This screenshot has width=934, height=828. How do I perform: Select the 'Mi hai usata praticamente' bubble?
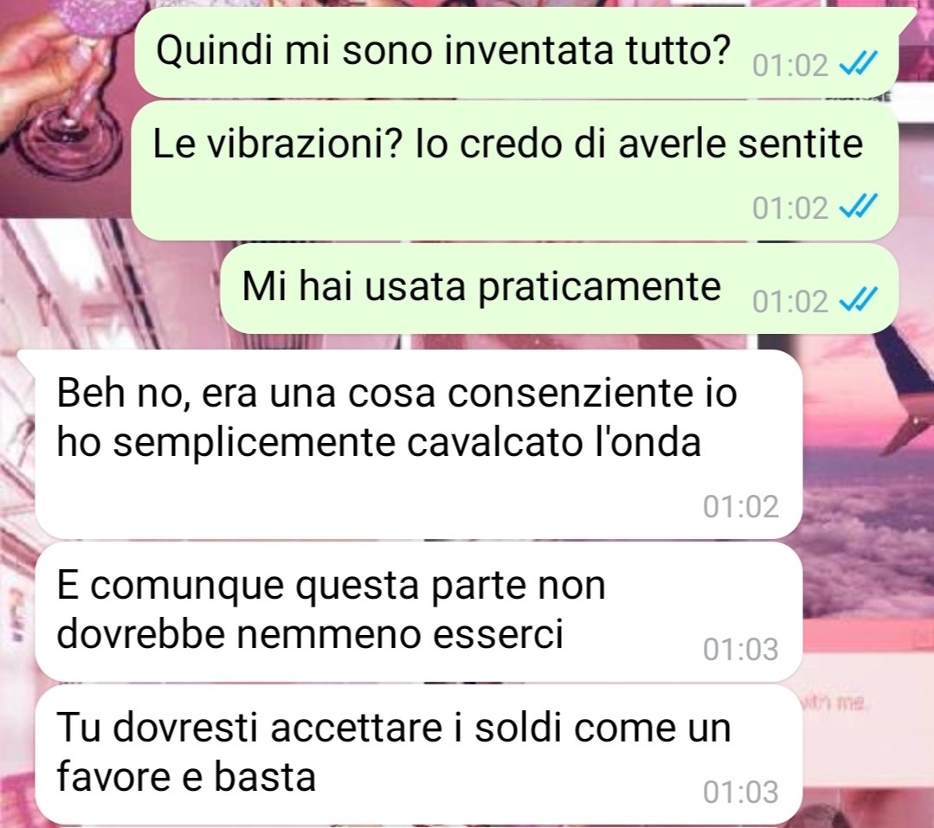559,288
